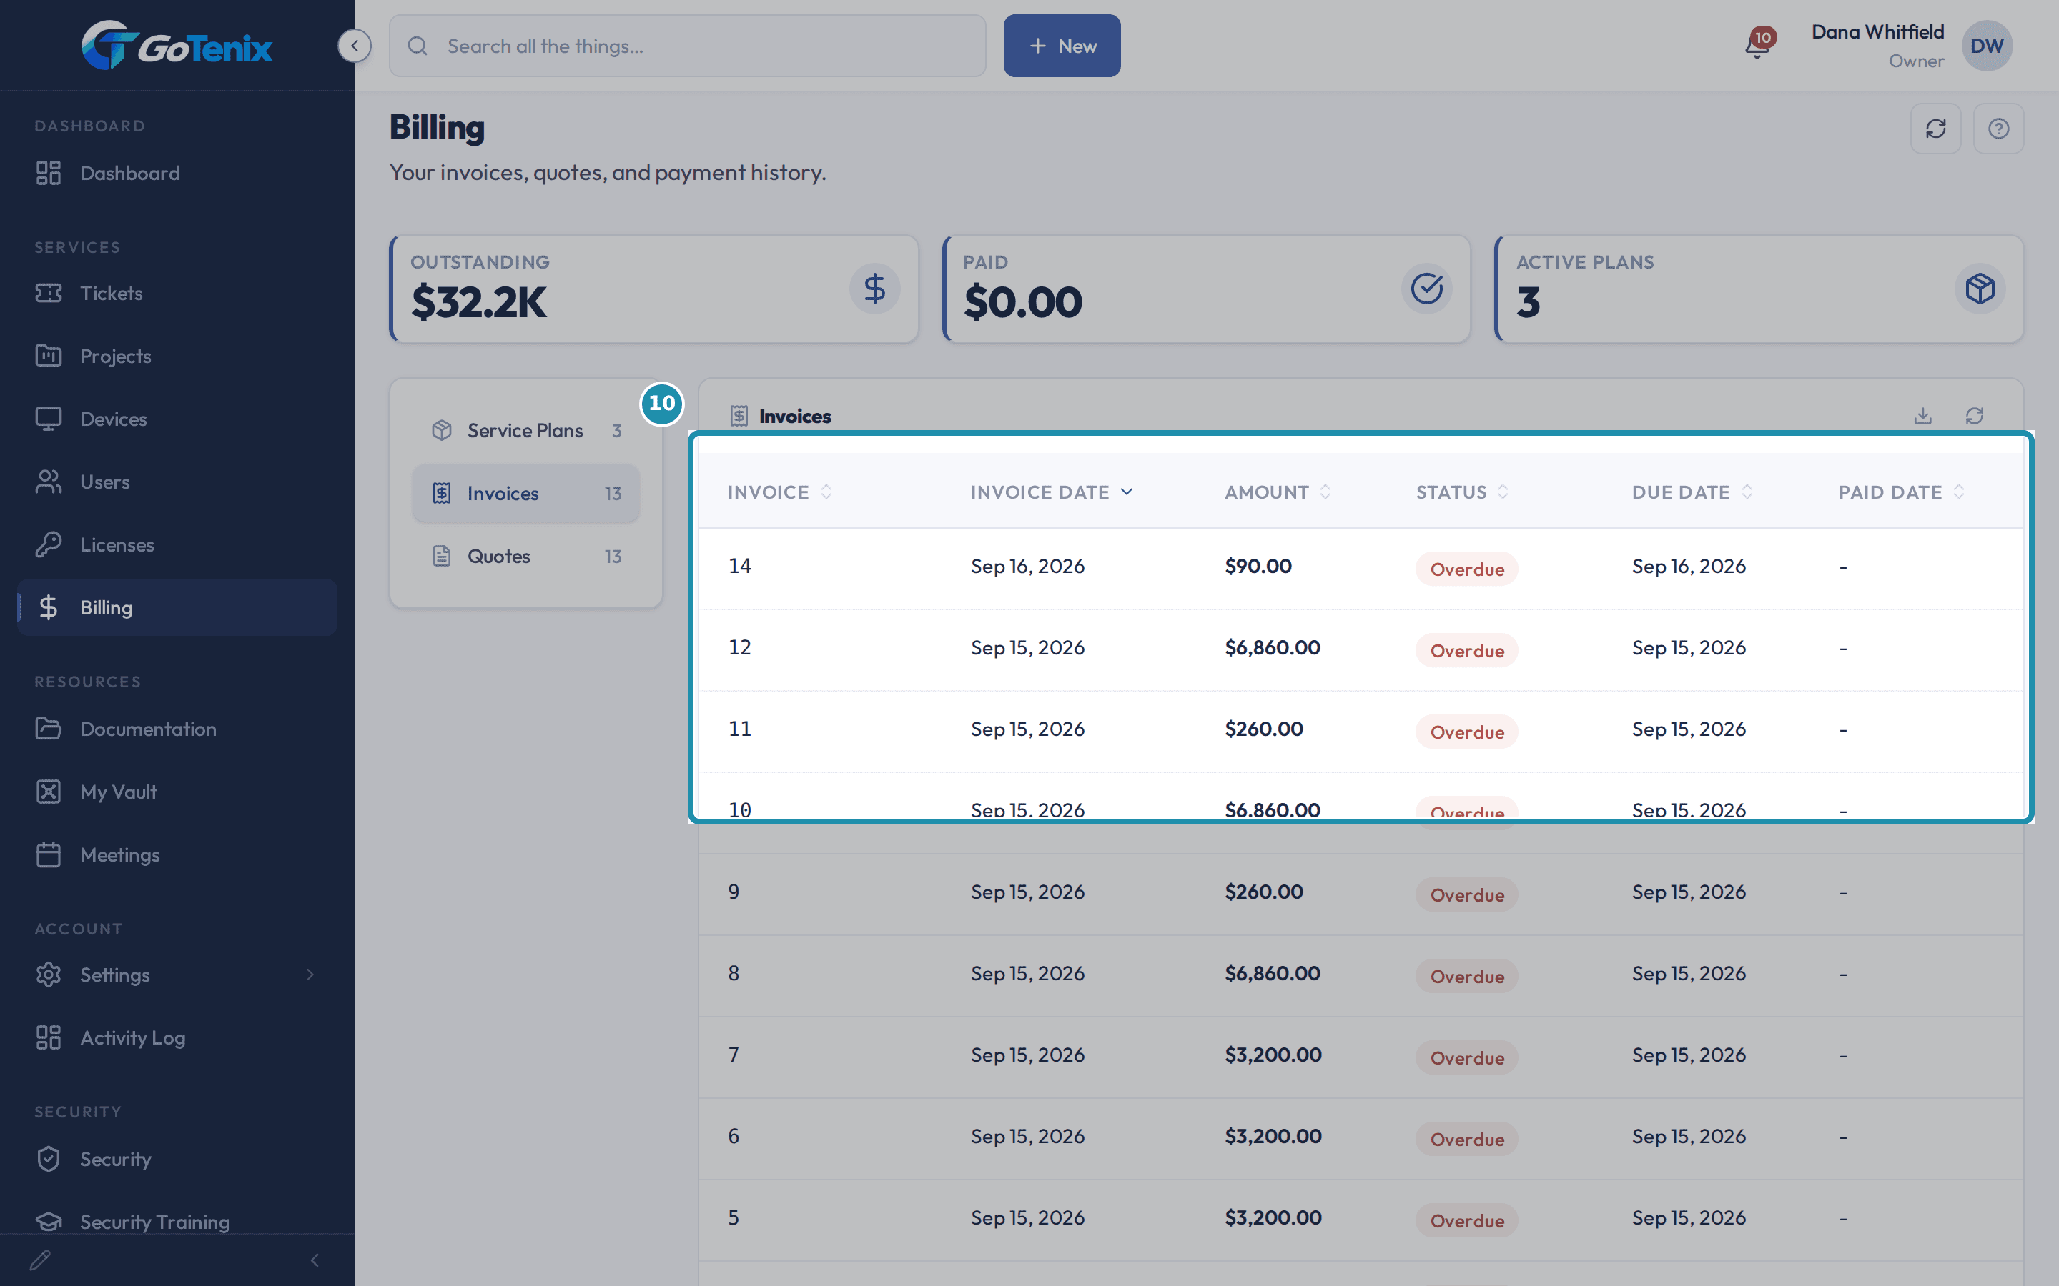Collapse the sidebar with the round chevron button
This screenshot has height=1286, width=2059.
355,46
